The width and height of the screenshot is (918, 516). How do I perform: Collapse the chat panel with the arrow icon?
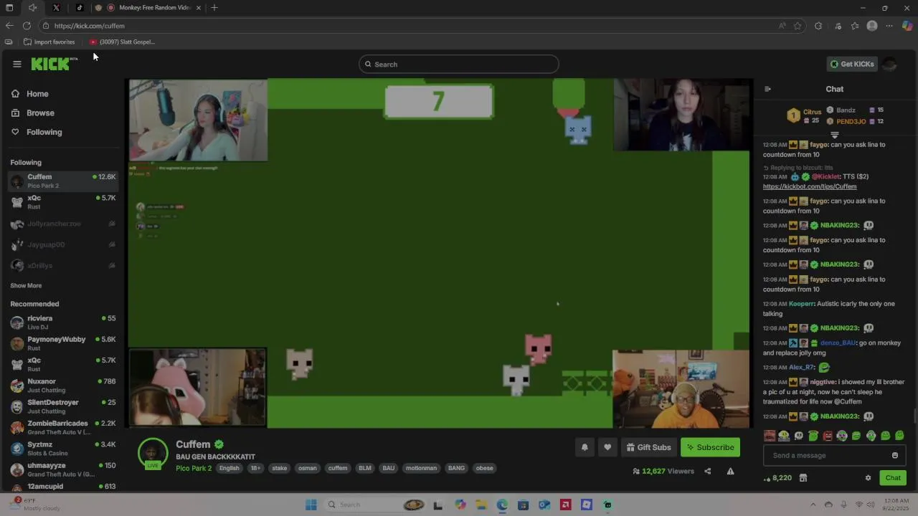coord(767,89)
